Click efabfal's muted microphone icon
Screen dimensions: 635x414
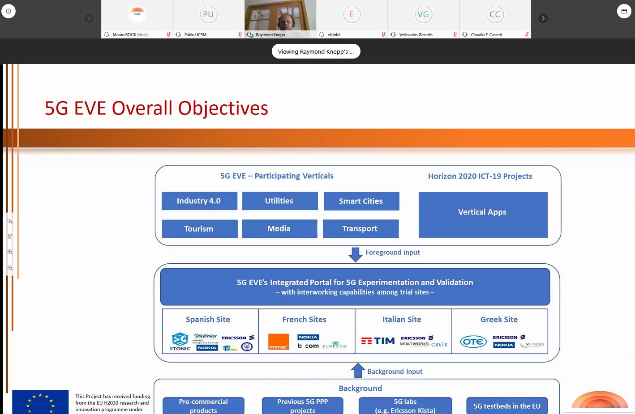[x=383, y=34]
